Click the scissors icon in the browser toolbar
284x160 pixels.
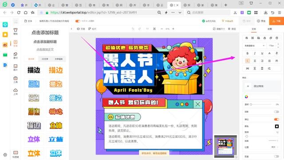point(235,12)
